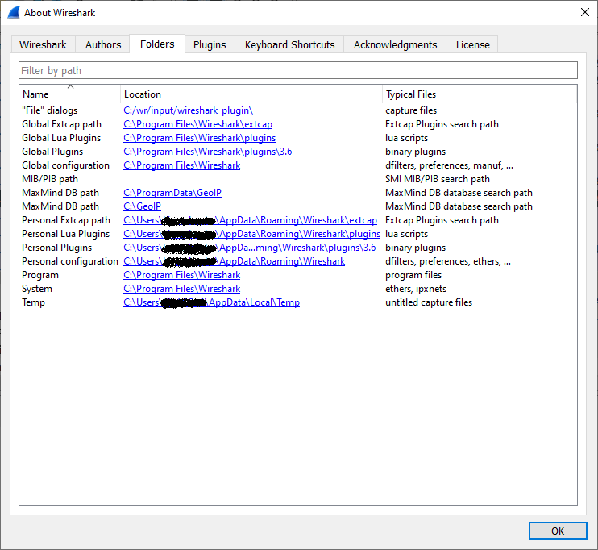Open the Plugins tab
This screenshot has width=598, height=550.
click(x=210, y=44)
